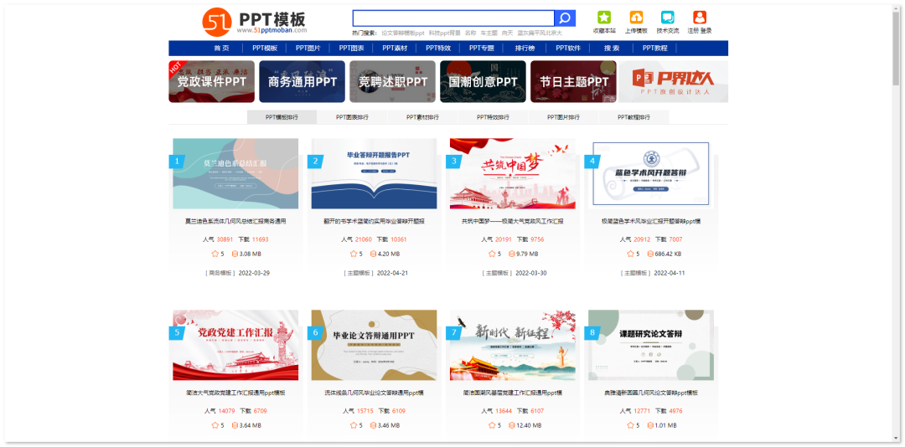Screen dimensions: 905x447
Task: Click title 翻开的书学术蓝简约实用毕业答辩开题报
Action: (x=374, y=221)
